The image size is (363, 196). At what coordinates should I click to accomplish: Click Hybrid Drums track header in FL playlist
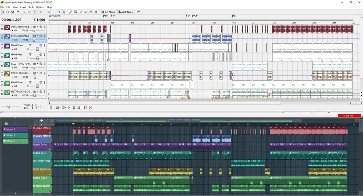tap(42, 147)
